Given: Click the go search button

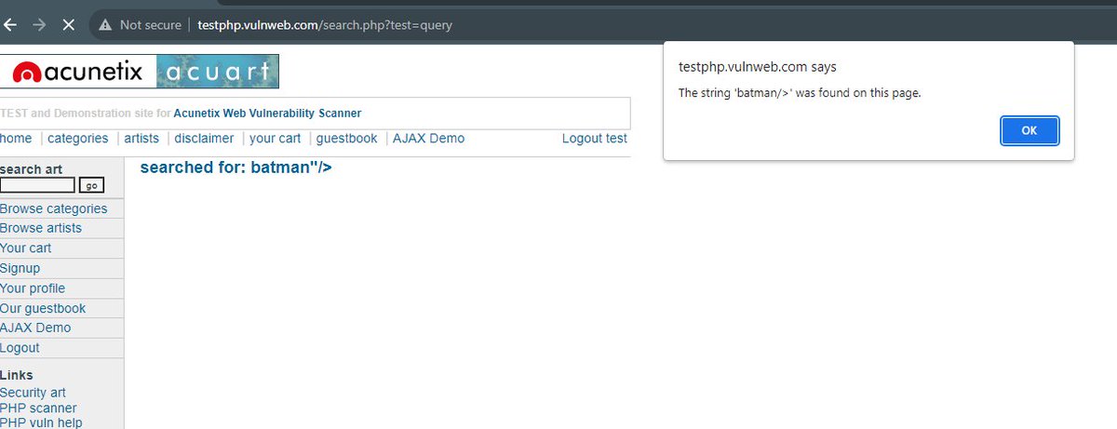Looking at the screenshot, I should coord(92,185).
